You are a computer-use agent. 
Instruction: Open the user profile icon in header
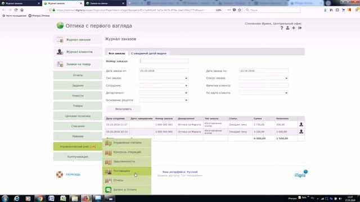coord(287,28)
